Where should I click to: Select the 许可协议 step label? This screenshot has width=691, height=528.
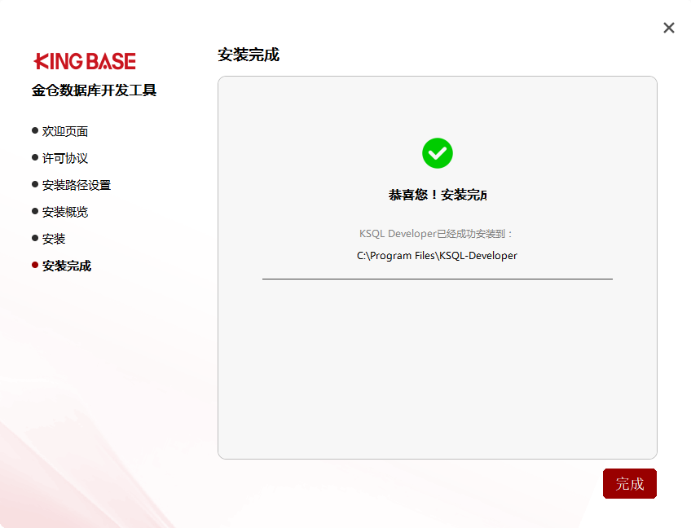[65, 158]
